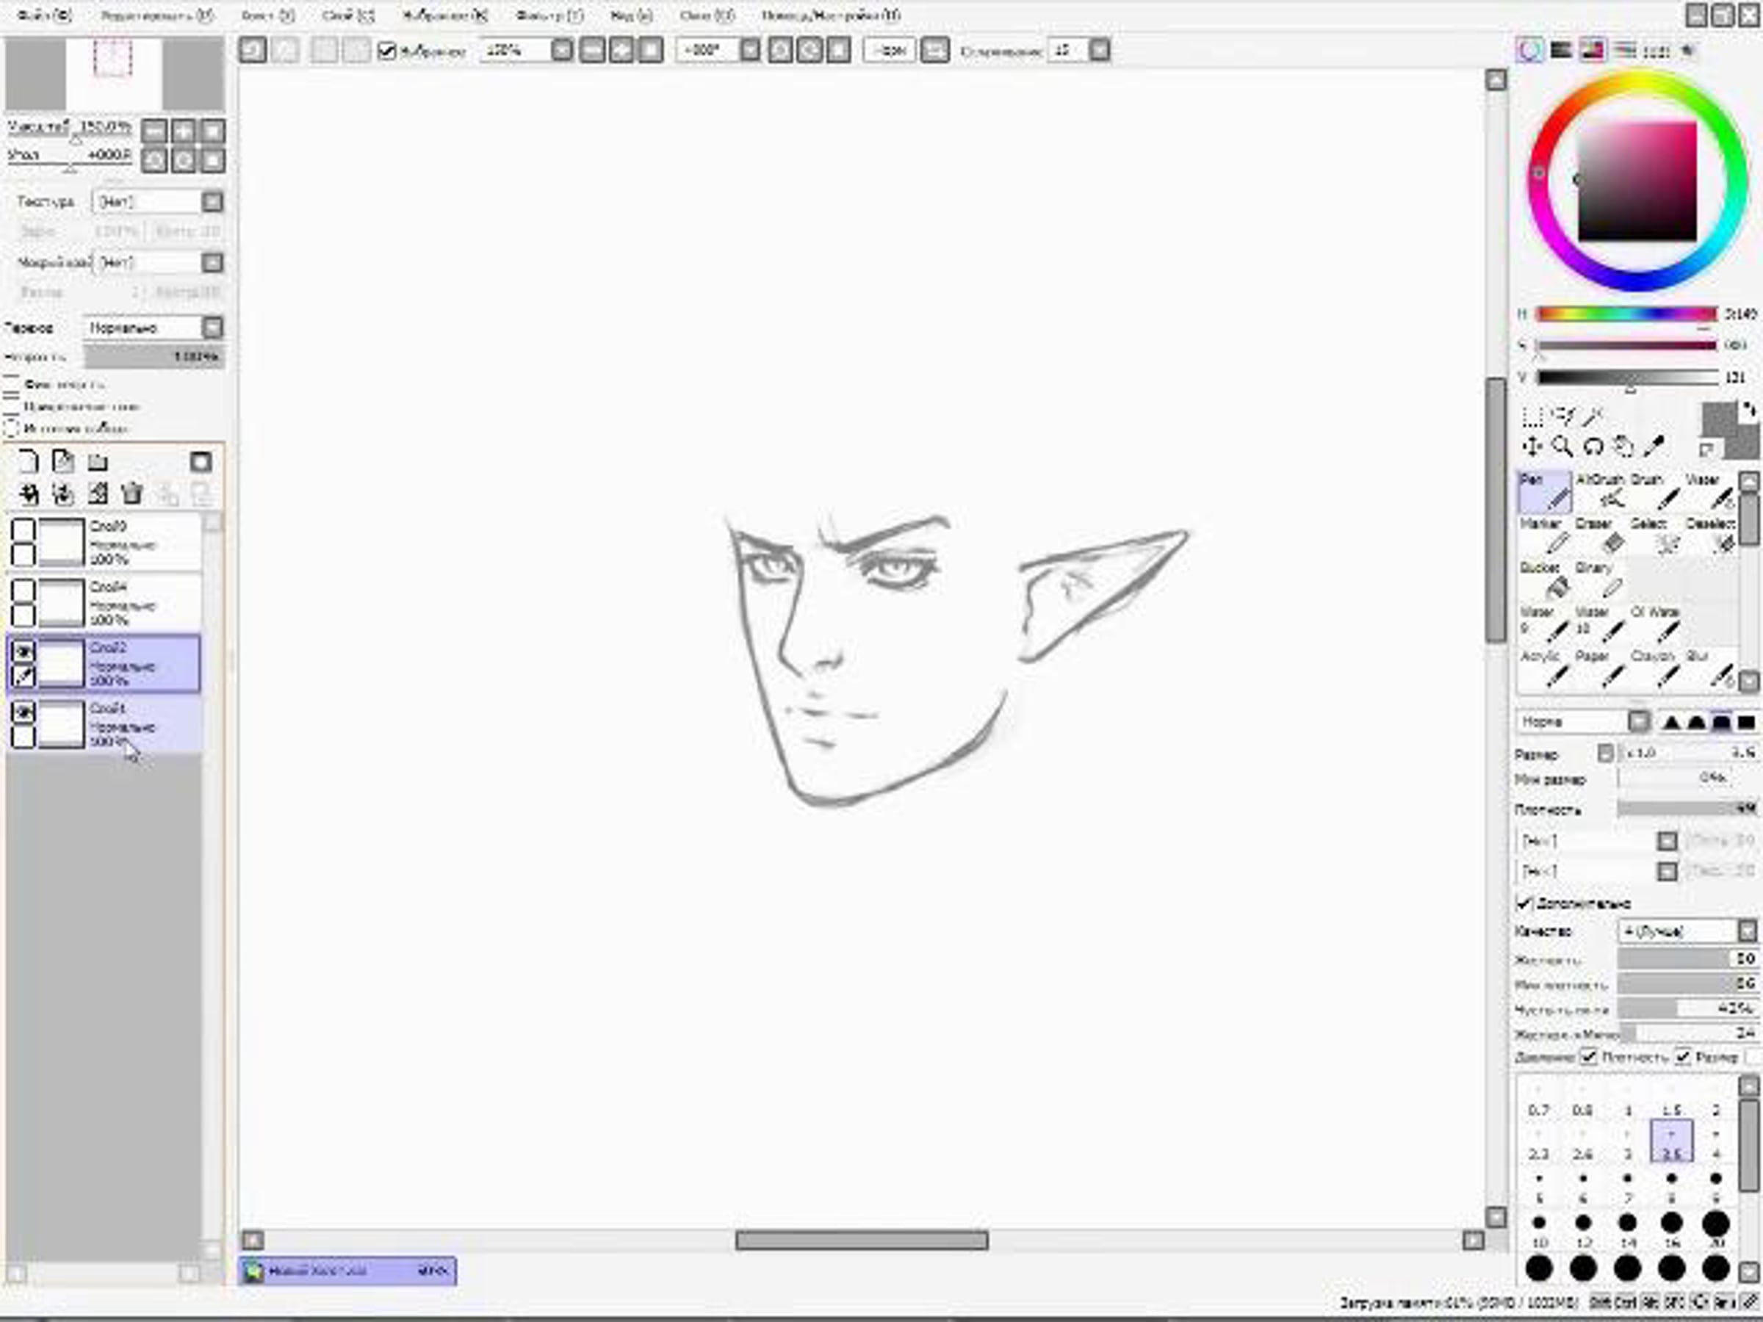Choose the eyedropper color picker tool

[1654, 447]
